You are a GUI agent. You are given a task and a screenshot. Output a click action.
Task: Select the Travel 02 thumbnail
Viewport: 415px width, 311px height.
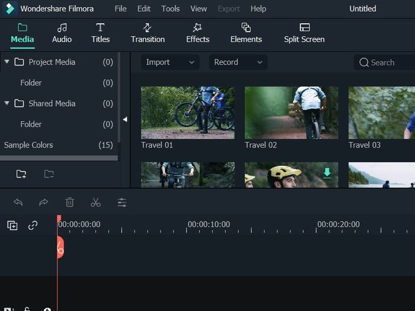point(292,113)
